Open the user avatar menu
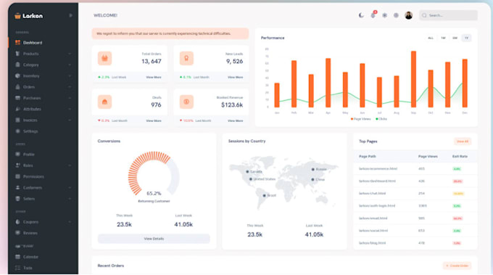 pyautogui.click(x=408, y=15)
